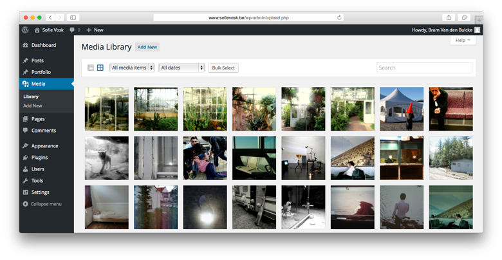
Task: Collapse the admin menu
Action: 42,204
